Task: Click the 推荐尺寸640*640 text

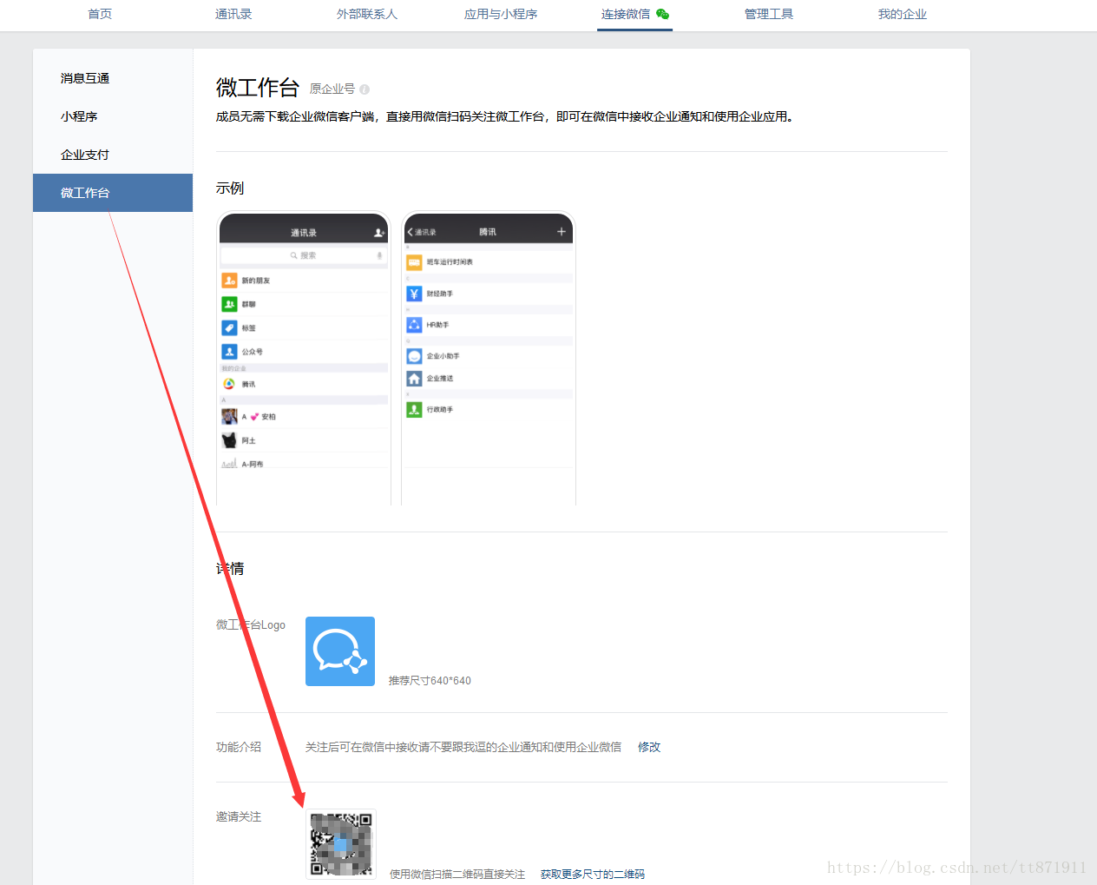Action: [430, 680]
